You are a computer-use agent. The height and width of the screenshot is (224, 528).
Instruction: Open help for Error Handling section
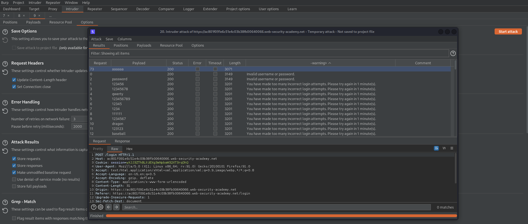[x=5, y=103]
